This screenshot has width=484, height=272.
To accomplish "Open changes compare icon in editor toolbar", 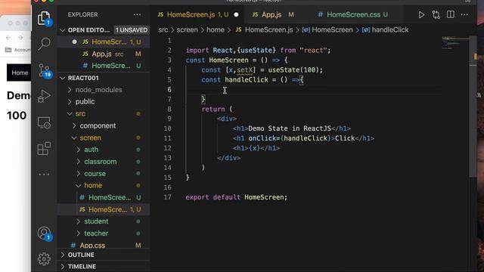I will click(436, 14).
